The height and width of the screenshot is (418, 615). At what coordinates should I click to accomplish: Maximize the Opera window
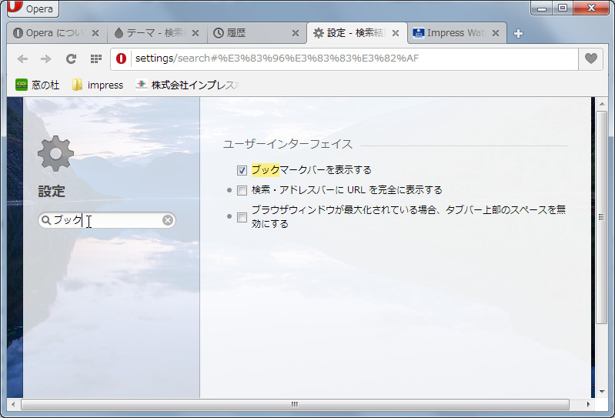pos(563,8)
